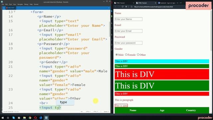Open the Spaces indentation setting in status bar
The image size is (213, 120).
(106, 112)
